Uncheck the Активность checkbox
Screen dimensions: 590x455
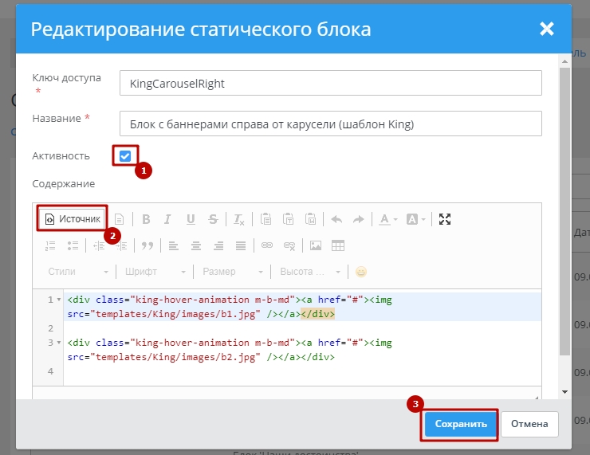[125, 156]
